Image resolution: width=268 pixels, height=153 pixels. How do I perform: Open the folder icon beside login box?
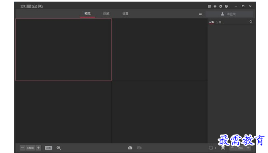[200, 14]
